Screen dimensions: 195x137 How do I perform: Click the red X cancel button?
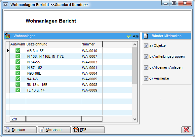(x=186, y=130)
